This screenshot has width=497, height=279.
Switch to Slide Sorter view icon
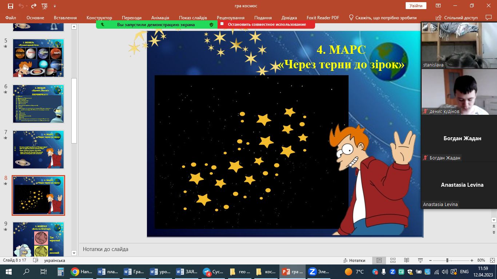pyautogui.click(x=393, y=260)
